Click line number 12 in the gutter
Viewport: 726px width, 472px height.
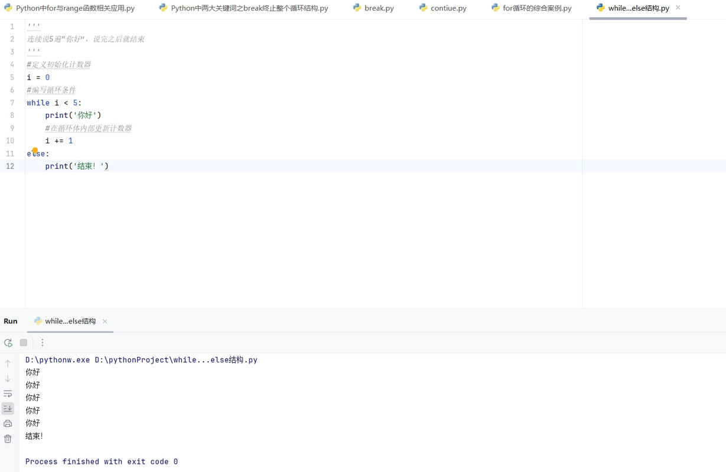pyautogui.click(x=10, y=166)
